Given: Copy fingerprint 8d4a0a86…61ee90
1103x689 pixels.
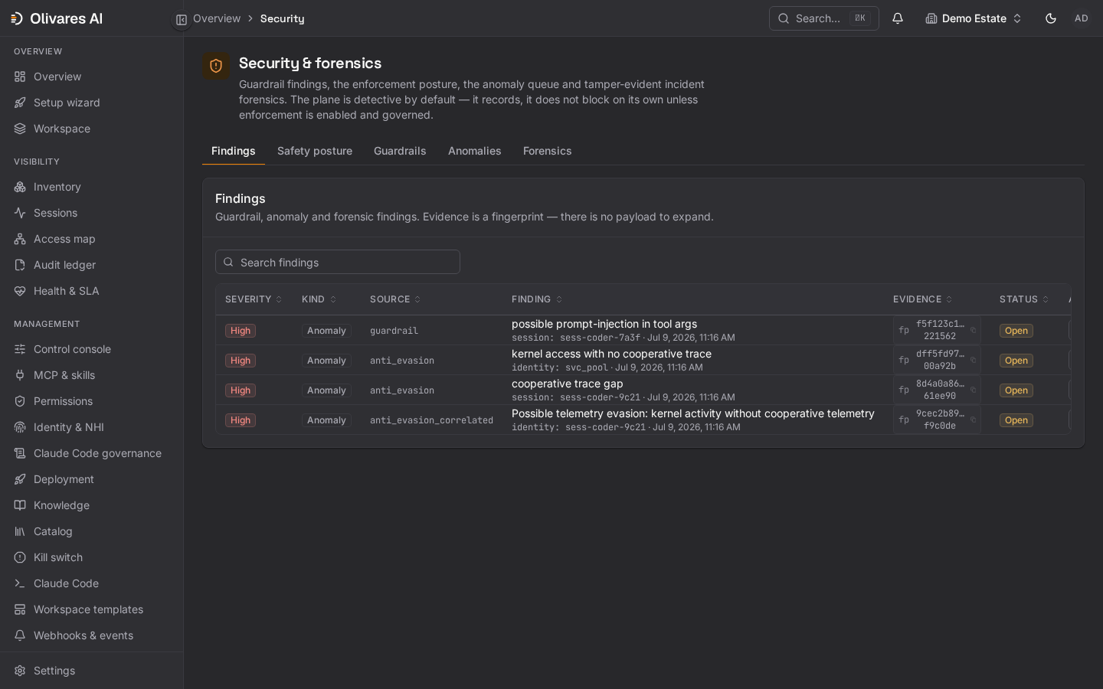Looking at the screenshot, I should coord(973,390).
